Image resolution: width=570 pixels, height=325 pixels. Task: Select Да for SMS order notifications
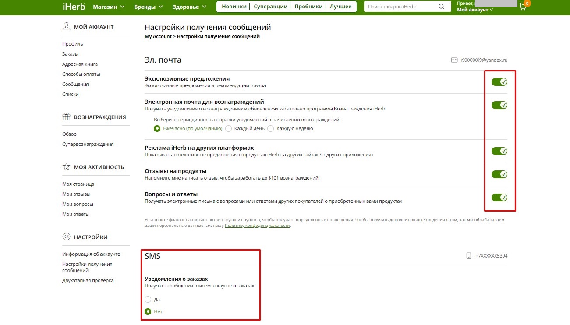[x=148, y=300]
